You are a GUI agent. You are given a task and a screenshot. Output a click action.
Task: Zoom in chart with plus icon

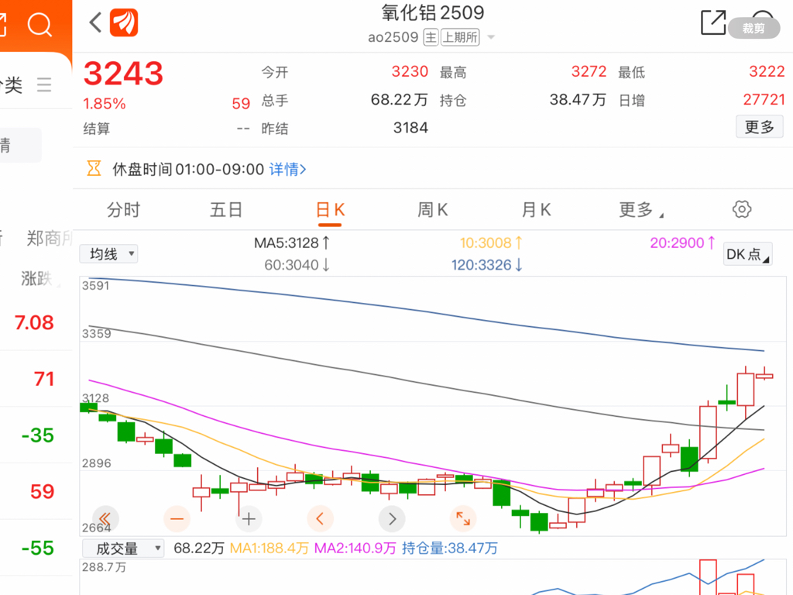[x=249, y=518]
